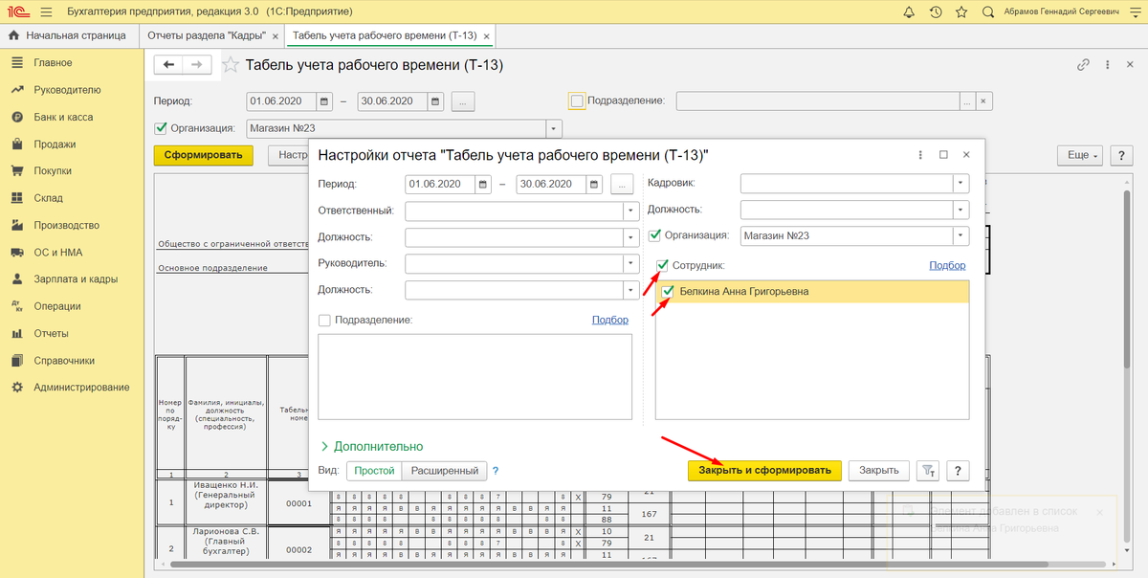1148x578 pixels.
Task: Expand Организация dropdown in main form
Action: 553,128
